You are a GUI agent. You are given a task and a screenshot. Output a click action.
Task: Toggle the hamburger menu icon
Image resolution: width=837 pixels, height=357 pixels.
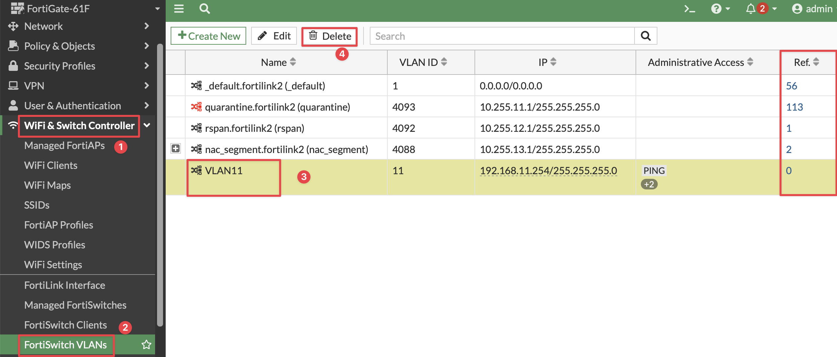coord(179,8)
